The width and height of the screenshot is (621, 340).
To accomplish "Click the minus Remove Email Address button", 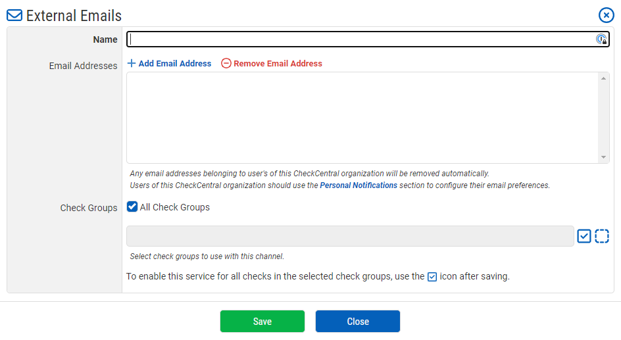I will coord(272,64).
